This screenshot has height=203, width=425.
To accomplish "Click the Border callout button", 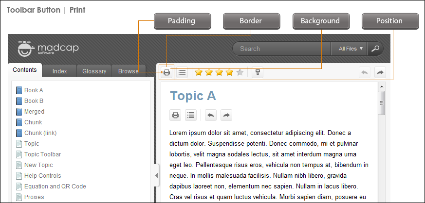I will click(x=251, y=21).
